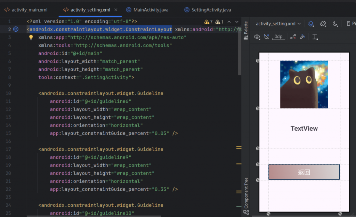
Task: Click the guideline handle between TextView and 返回 button
Action: pos(258,148)
